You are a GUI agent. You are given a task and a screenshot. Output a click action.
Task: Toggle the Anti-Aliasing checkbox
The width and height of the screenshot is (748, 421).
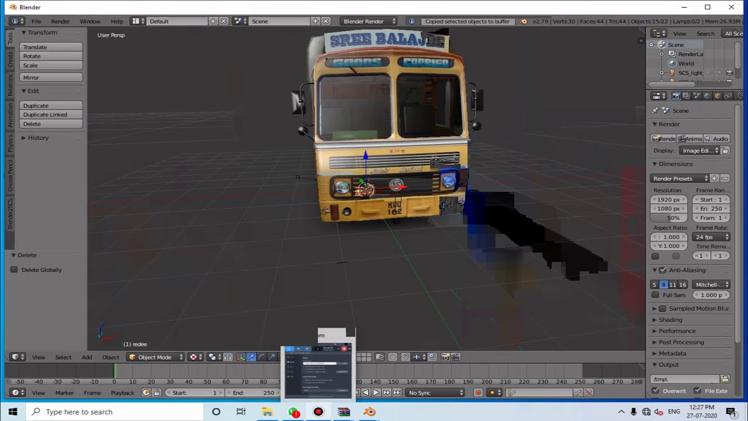663,270
